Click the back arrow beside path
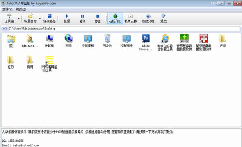The width and height of the screenshot is (242, 147). point(5,29)
